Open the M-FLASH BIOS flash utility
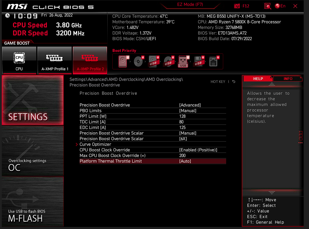This screenshot has width=309, height=229. coord(33,202)
